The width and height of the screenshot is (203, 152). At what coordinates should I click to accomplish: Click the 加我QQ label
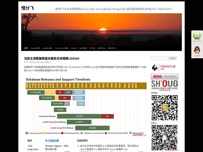coord(154,123)
